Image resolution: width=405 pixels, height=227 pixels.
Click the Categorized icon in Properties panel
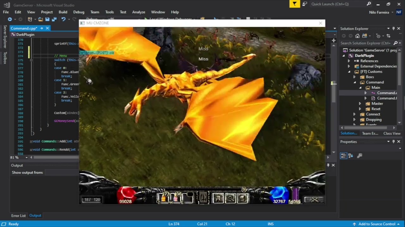(343, 155)
